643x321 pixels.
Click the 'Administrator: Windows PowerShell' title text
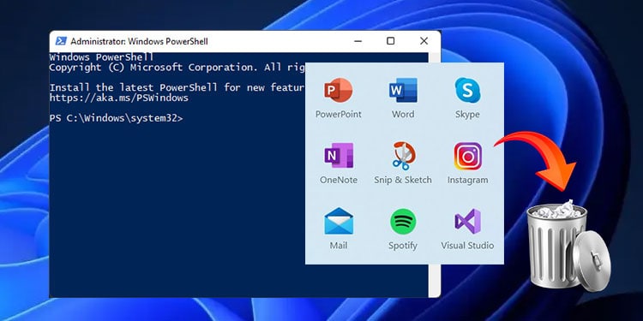click(139, 41)
